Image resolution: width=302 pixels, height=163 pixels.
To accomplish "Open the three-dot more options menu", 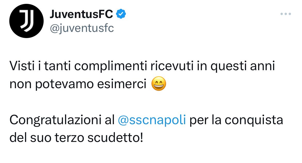I will tap(286, 14).
